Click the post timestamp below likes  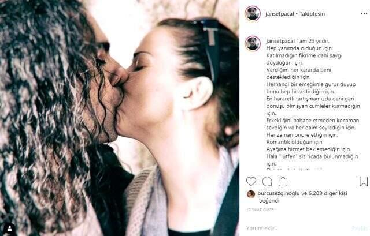(260, 209)
